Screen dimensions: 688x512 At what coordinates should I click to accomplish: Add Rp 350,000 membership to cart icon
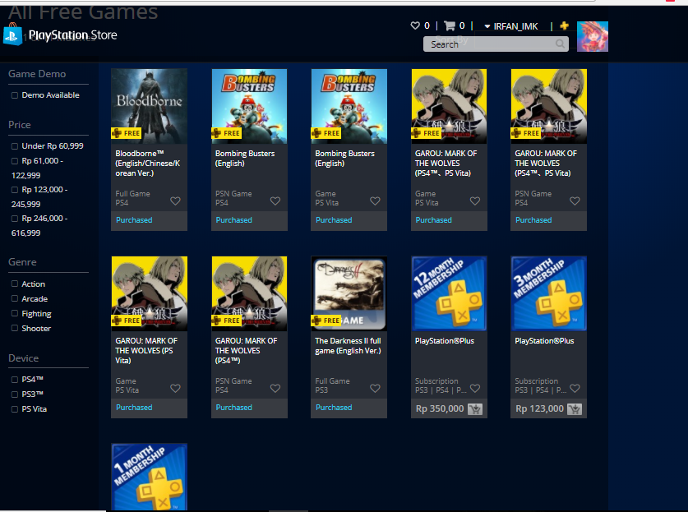pos(475,409)
